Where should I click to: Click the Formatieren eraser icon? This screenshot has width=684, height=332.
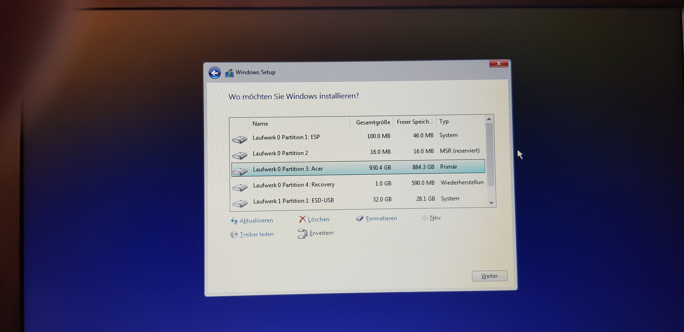360,218
